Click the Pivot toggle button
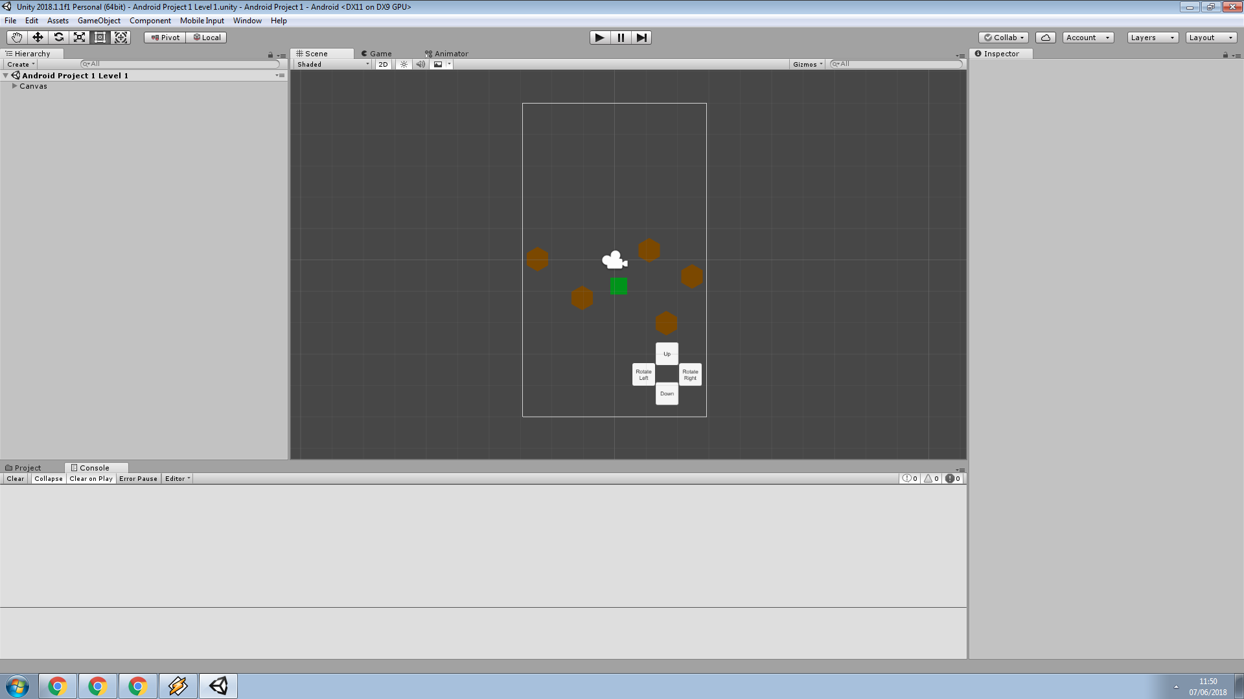The height and width of the screenshot is (699, 1244). click(x=165, y=38)
